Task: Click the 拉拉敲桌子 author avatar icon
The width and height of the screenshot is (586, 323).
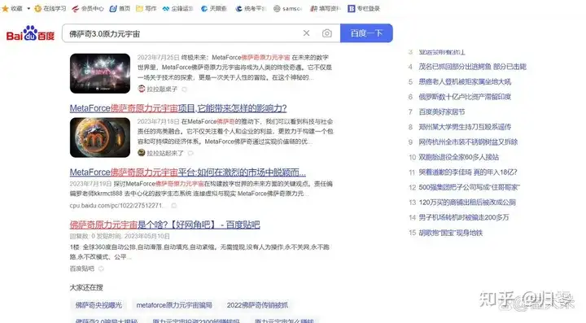Action: [142, 89]
